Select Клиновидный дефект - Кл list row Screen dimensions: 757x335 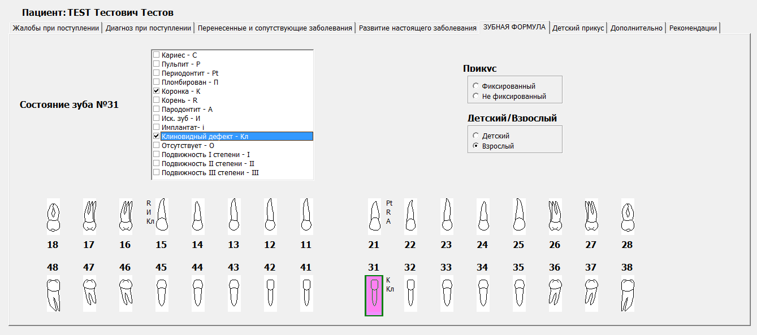pos(205,136)
